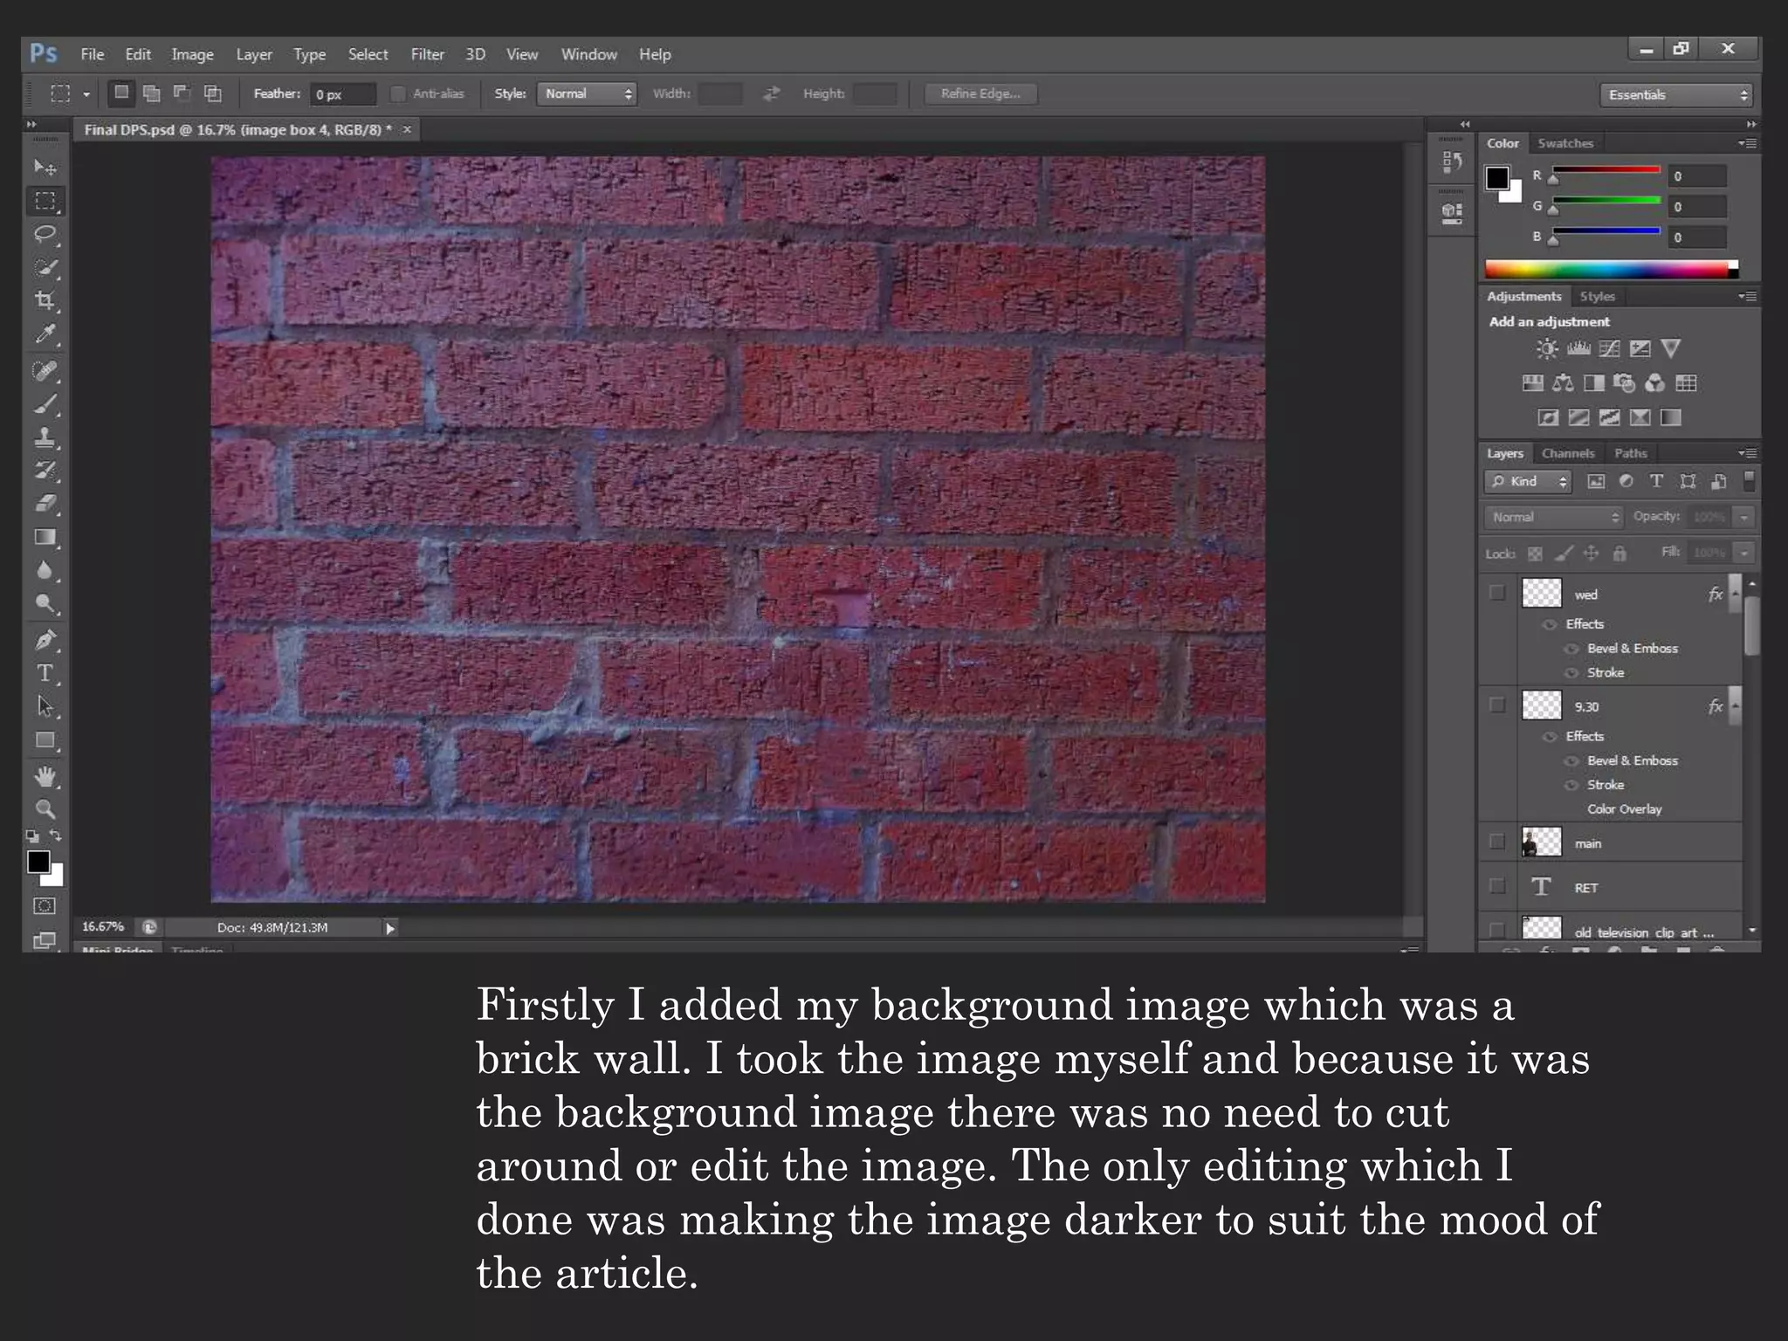Select the Brush tool

point(45,404)
